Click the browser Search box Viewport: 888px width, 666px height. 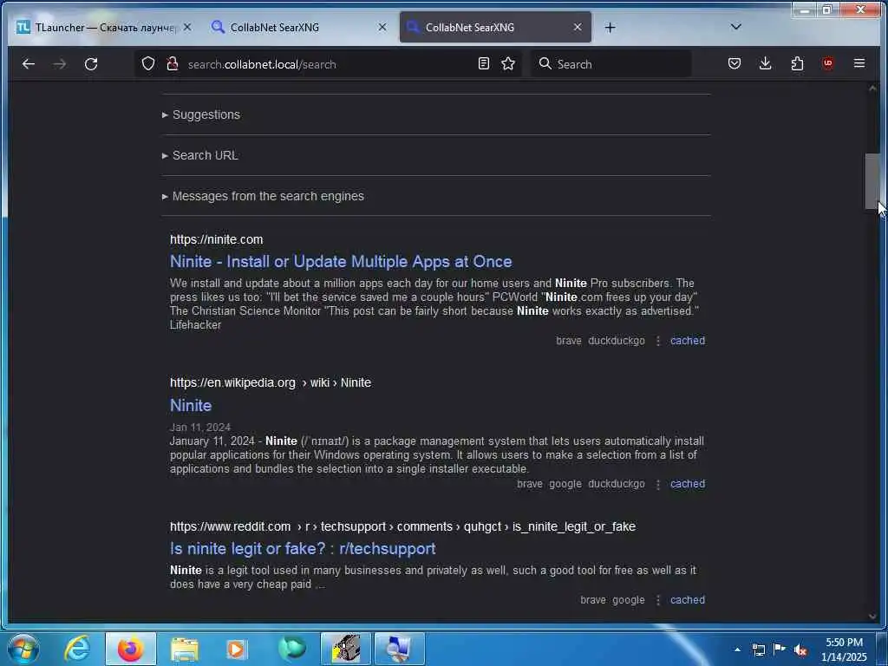(611, 64)
